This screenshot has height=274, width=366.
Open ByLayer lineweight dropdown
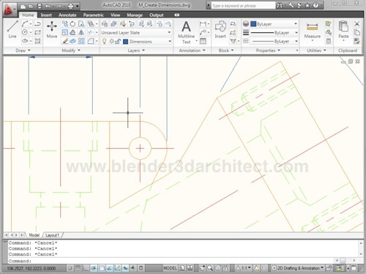click(x=274, y=32)
